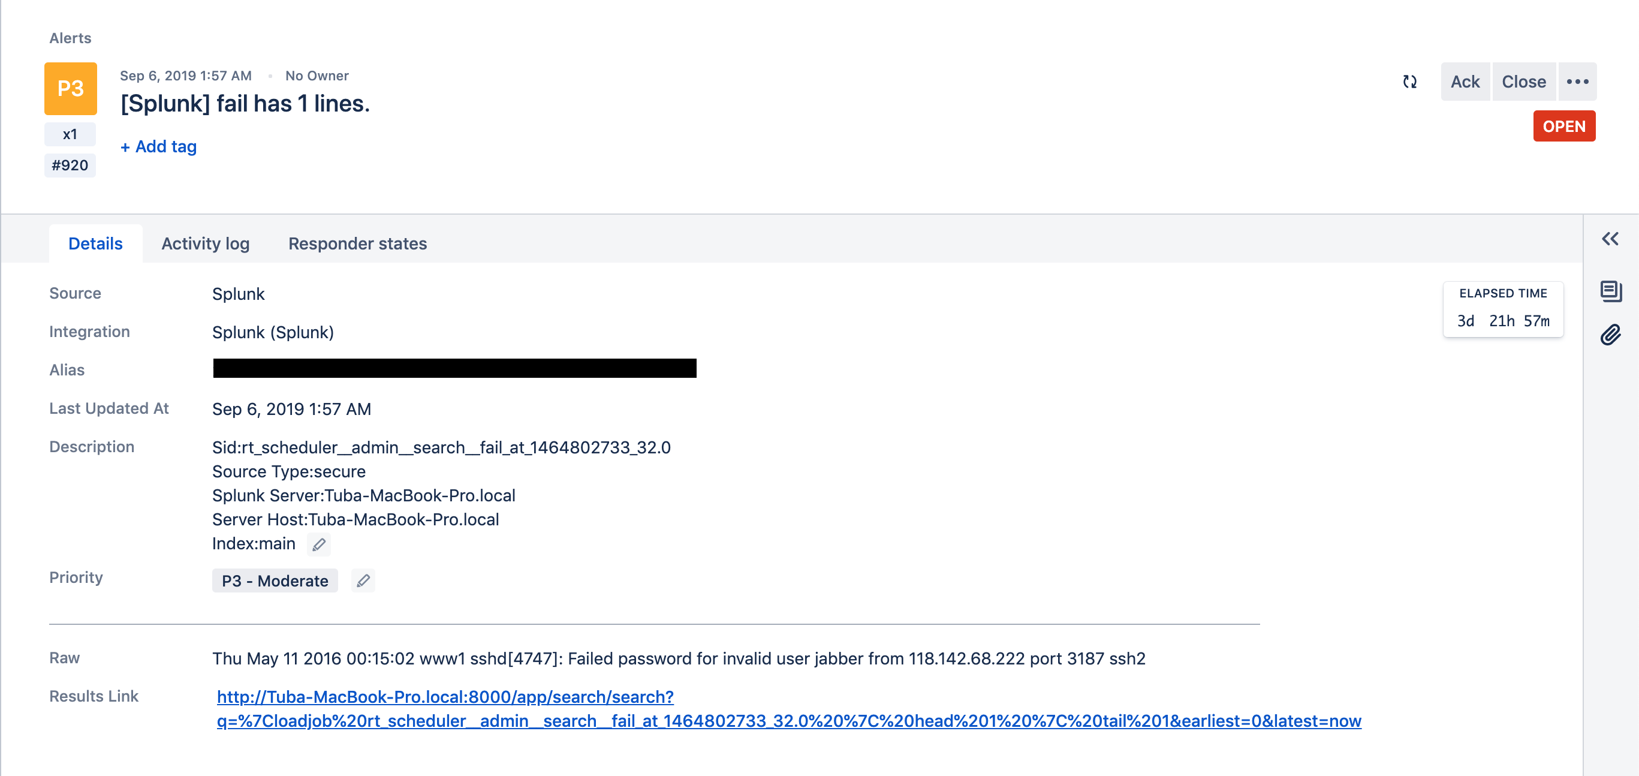Add a tag to this alert
1639x776 pixels.
(158, 146)
